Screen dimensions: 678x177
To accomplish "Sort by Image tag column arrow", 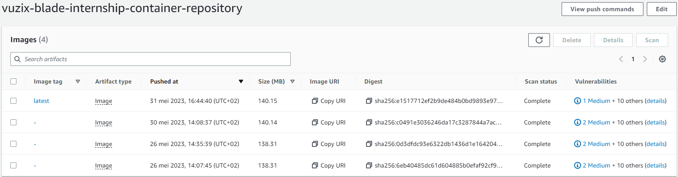I will coord(78,81).
